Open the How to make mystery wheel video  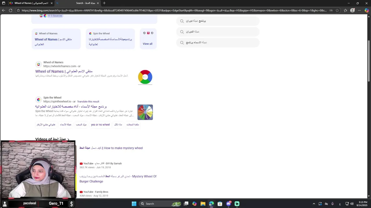click(x=111, y=148)
